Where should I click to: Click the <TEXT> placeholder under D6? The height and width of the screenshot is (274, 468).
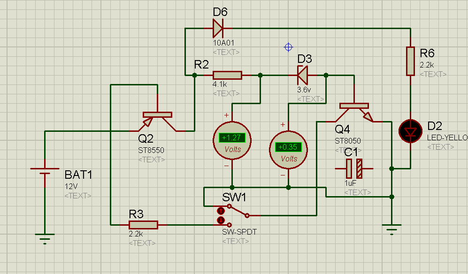pyautogui.click(x=226, y=52)
